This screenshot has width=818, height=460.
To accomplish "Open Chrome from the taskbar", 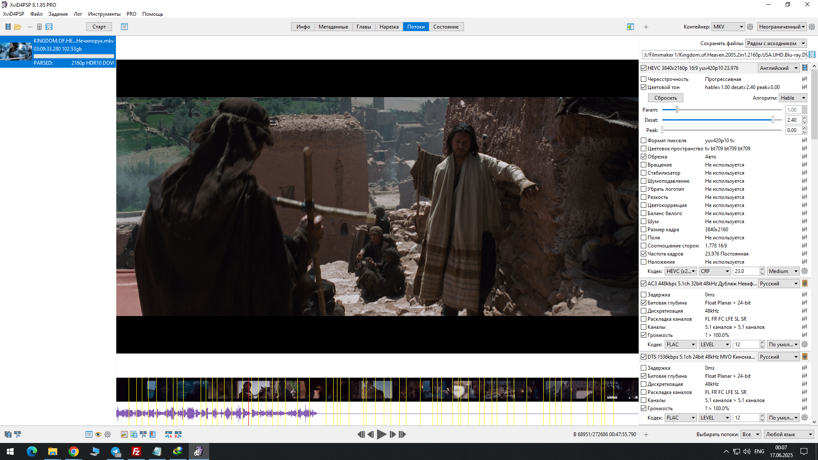I will pos(74,451).
